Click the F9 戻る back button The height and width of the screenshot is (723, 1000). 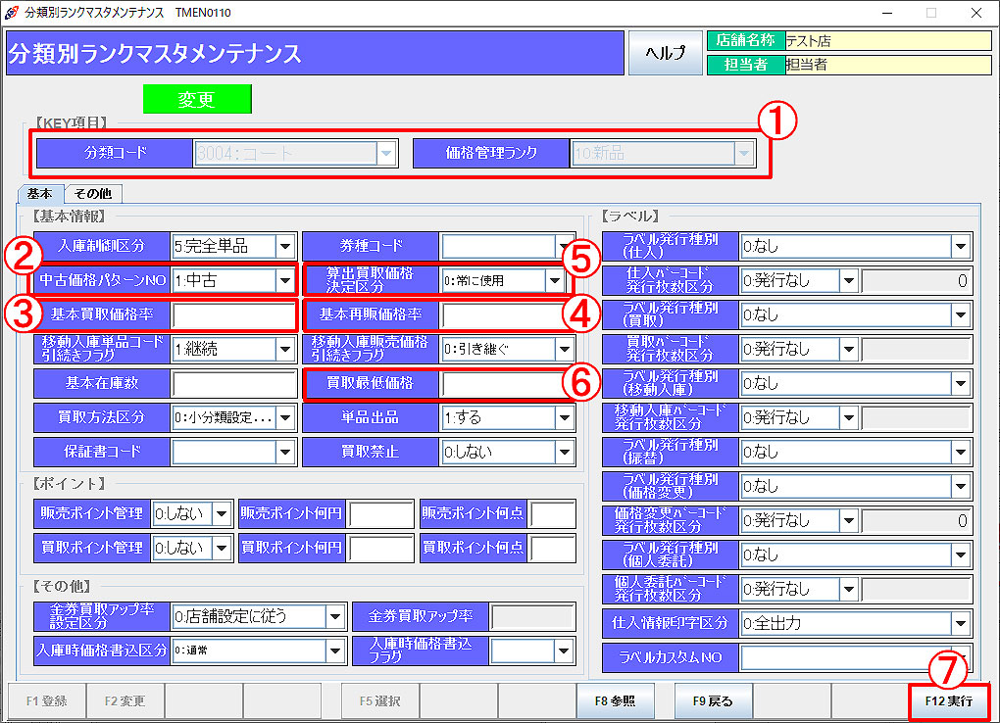(713, 701)
